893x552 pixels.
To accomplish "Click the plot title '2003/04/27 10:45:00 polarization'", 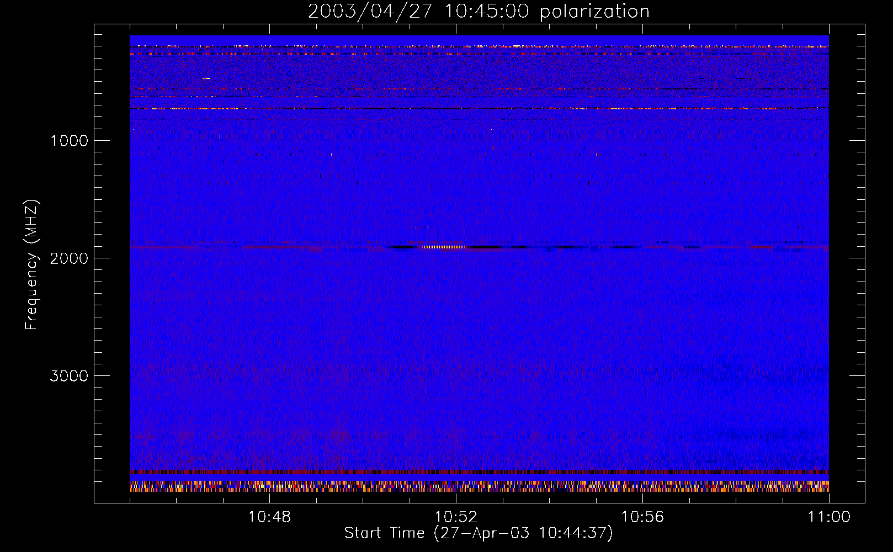I will click(479, 12).
